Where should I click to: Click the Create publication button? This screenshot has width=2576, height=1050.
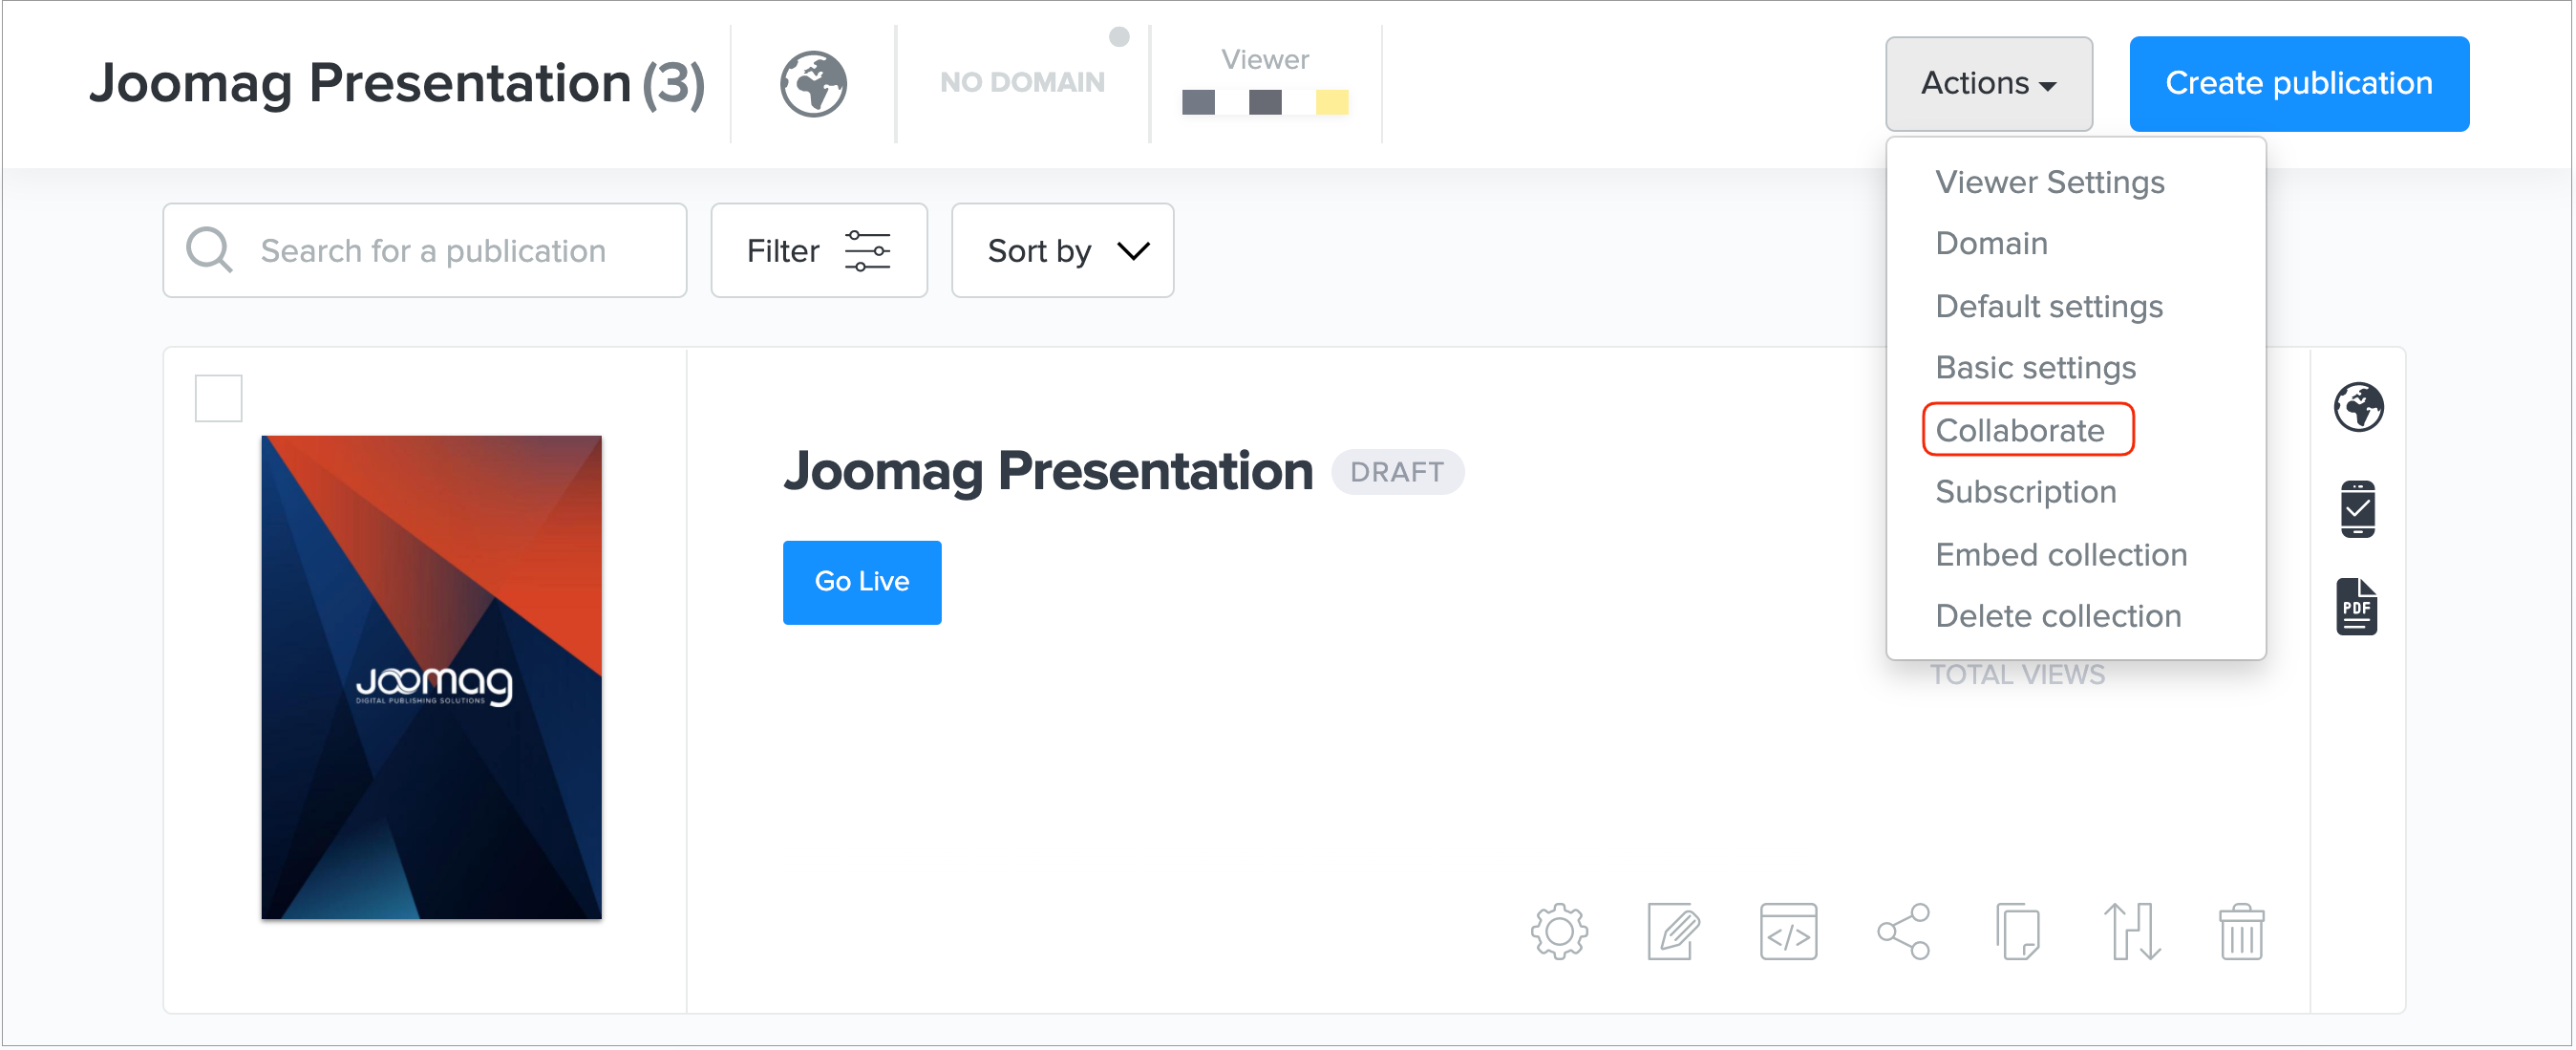click(2298, 84)
